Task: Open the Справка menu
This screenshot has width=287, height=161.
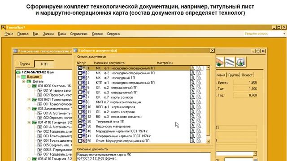Action: 113,34
